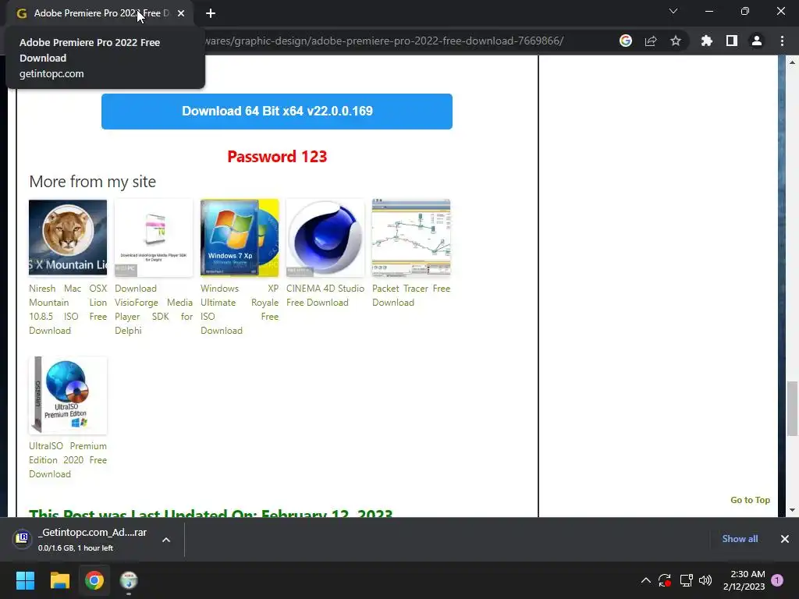The width and height of the screenshot is (799, 599).
Task: Click the Google icon in the address bar
Action: point(625,41)
